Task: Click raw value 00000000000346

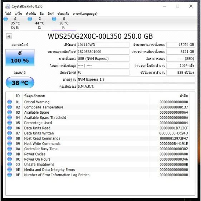Action: tap(174, 159)
